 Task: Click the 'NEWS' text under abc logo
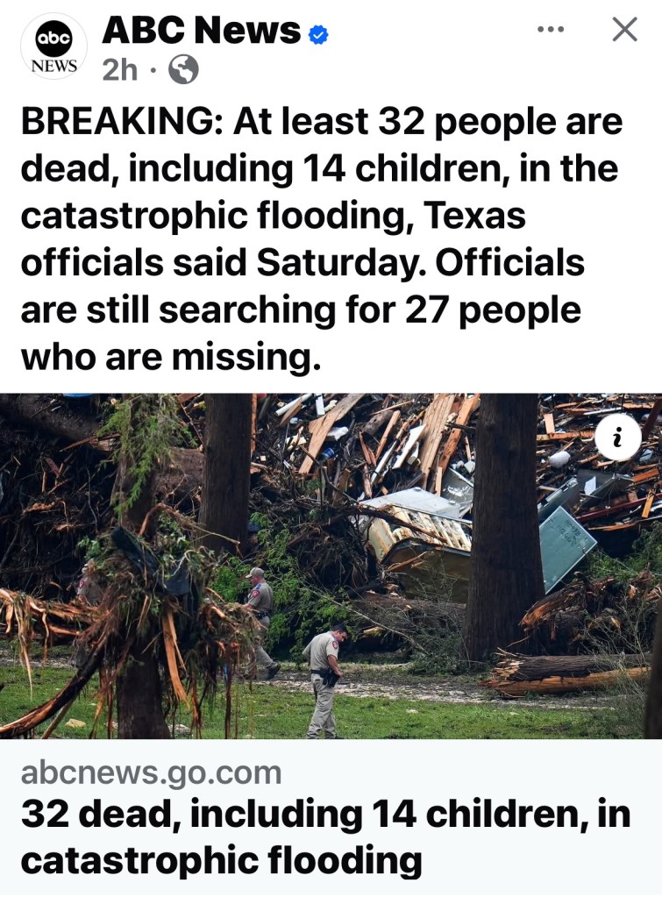pyautogui.click(x=53, y=66)
